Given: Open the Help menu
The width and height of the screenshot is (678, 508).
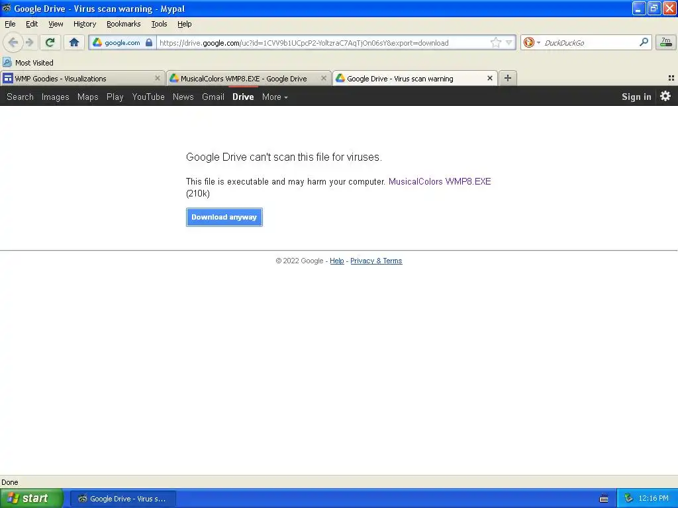Looking at the screenshot, I should (x=184, y=24).
